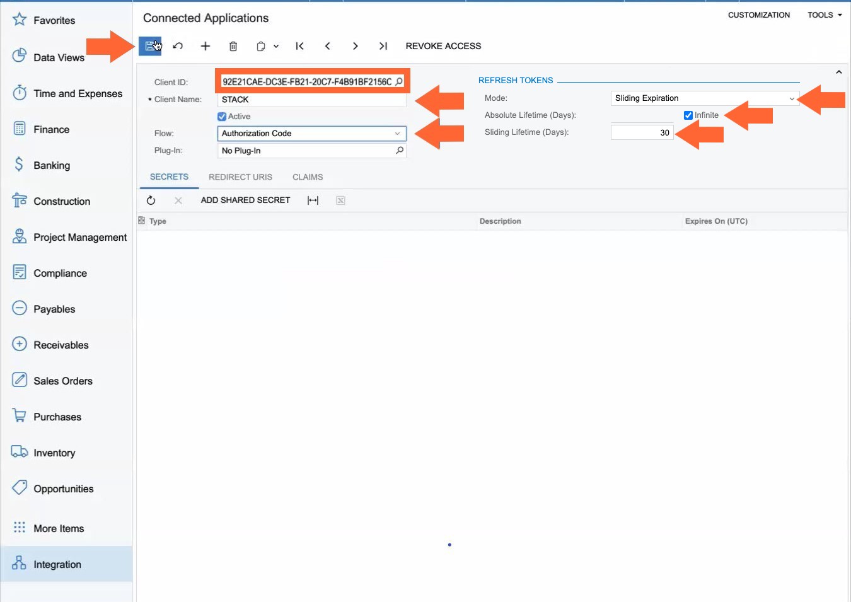Click Add Shared Secret button

(x=245, y=200)
